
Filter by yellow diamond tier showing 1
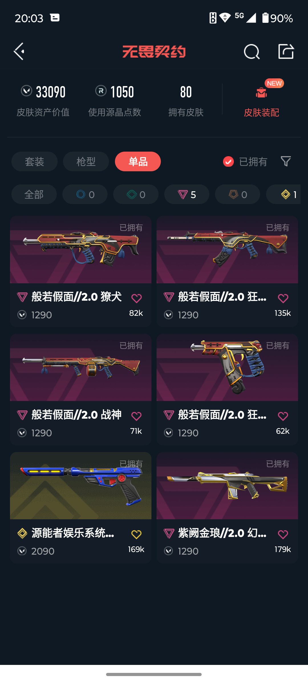click(283, 194)
